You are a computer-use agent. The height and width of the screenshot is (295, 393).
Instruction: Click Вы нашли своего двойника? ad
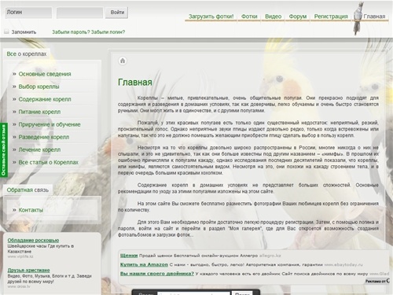pyautogui.click(x=157, y=274)
